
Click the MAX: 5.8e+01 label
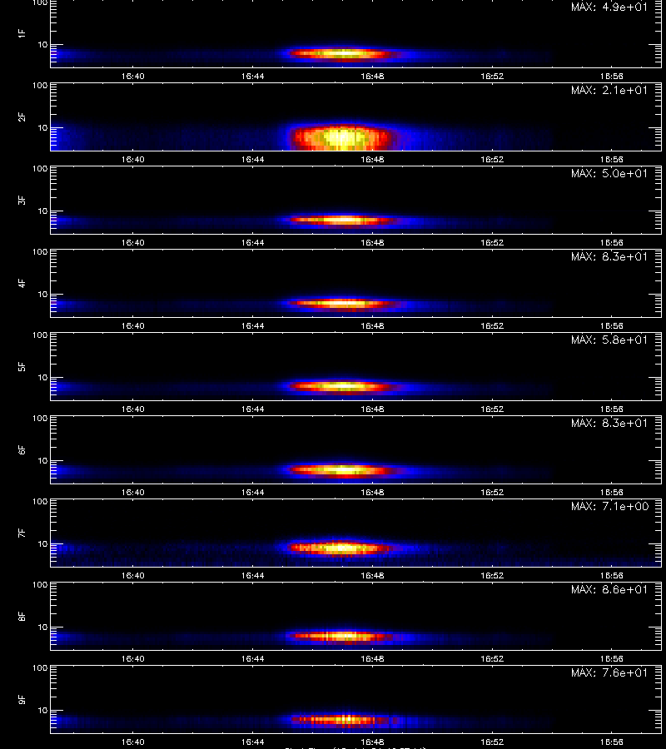click(609, 340)
